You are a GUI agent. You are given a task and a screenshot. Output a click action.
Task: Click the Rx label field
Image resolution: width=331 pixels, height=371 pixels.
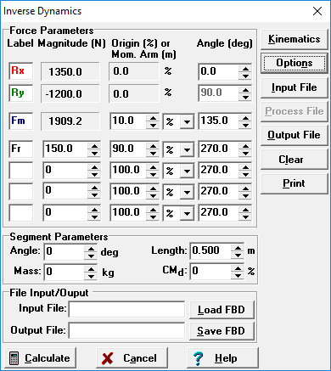20,71
